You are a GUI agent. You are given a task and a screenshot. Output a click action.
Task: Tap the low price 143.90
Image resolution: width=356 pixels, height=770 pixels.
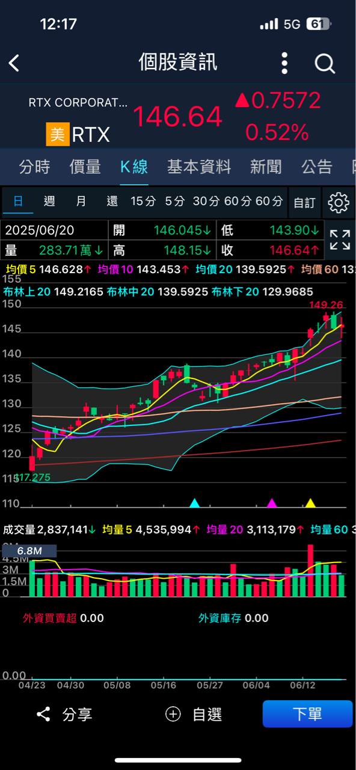294,230
